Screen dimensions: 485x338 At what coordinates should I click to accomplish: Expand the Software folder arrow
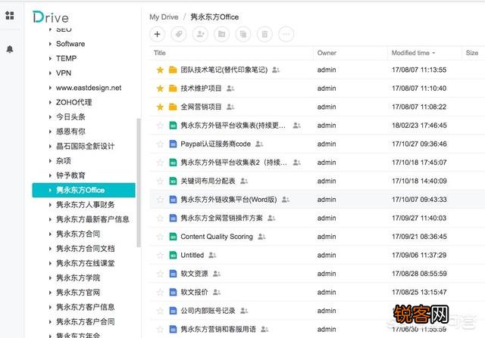click(x=50, y=44)
